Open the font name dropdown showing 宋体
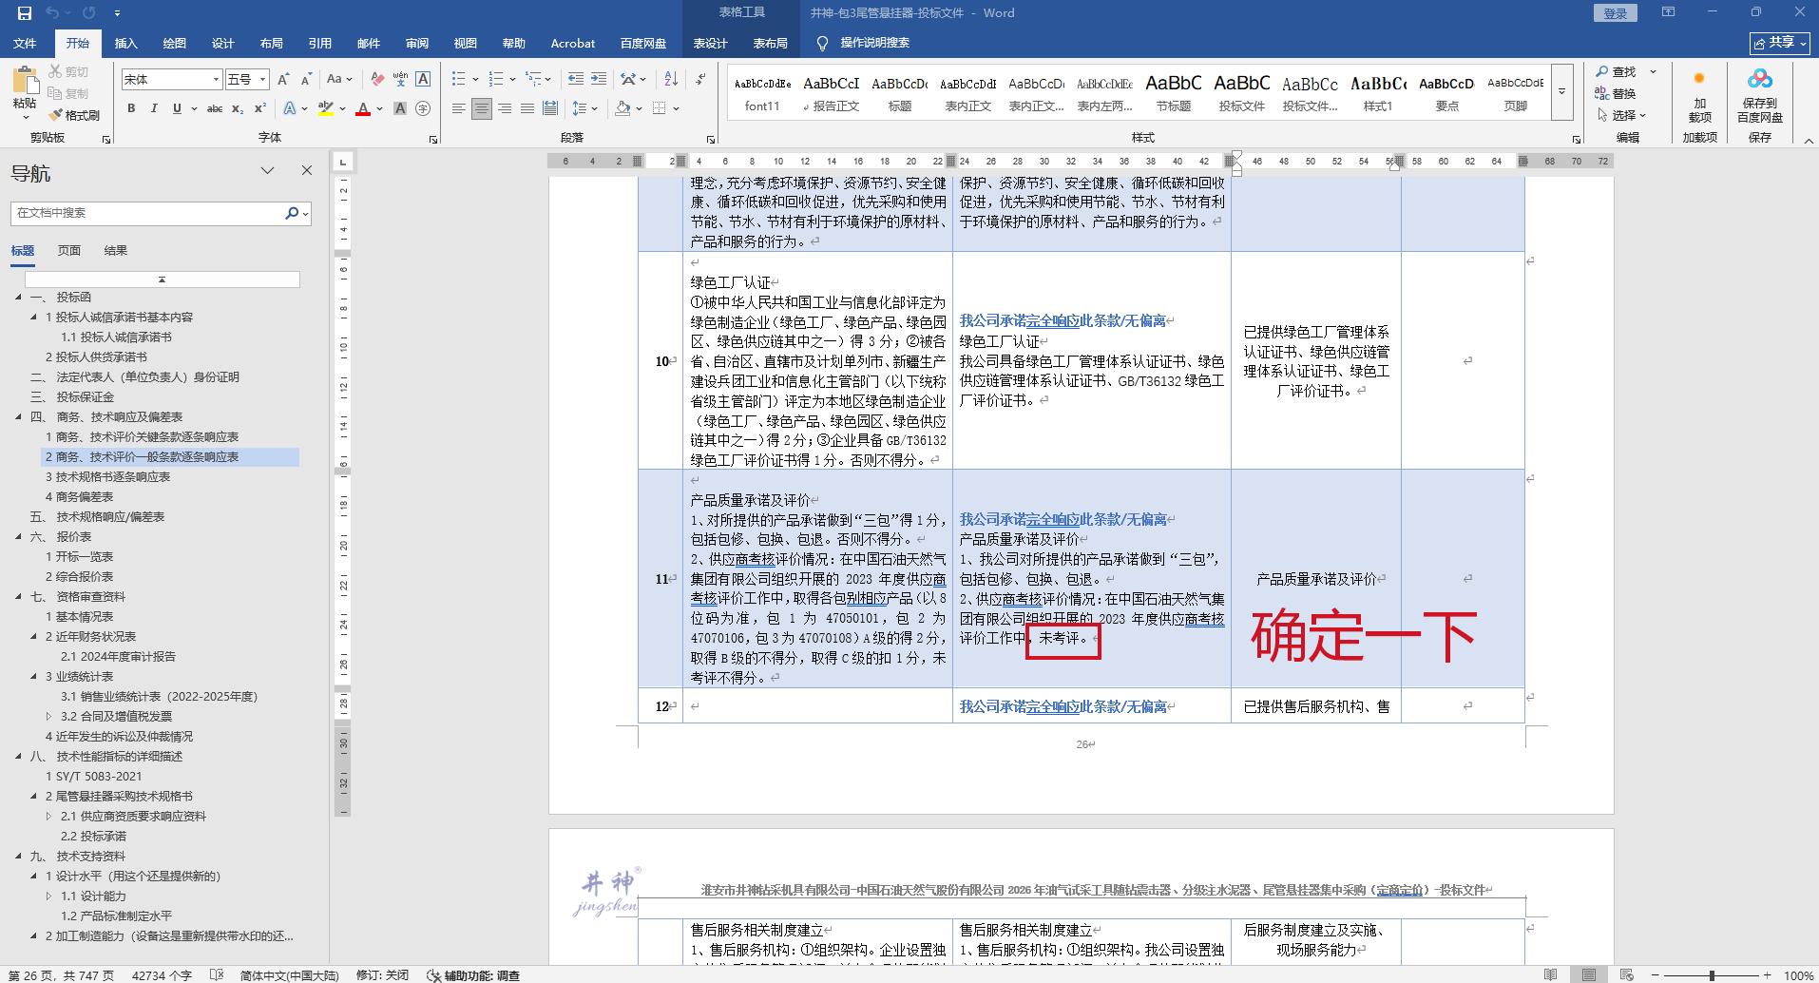This screenshot has height=983, width=1819. coord(217,80)
